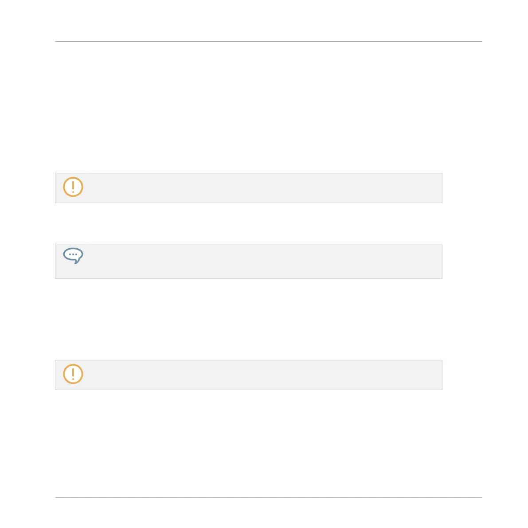This screenshot has height=528, width=528.
Task: Click the exclamation mark in the bottommost orange circle
Action: tap(73, 374)
